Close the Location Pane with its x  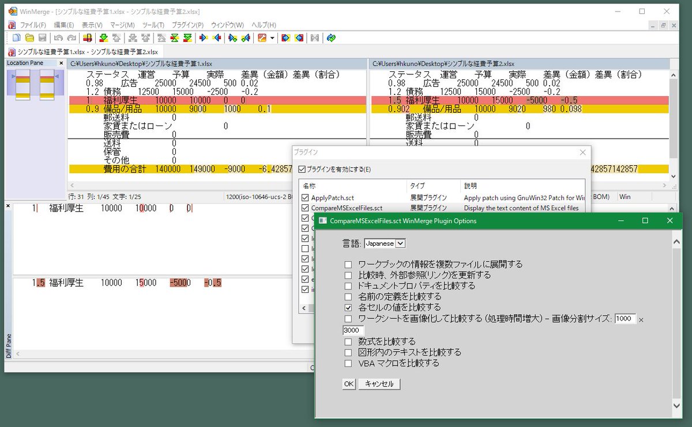pos(61,63)
